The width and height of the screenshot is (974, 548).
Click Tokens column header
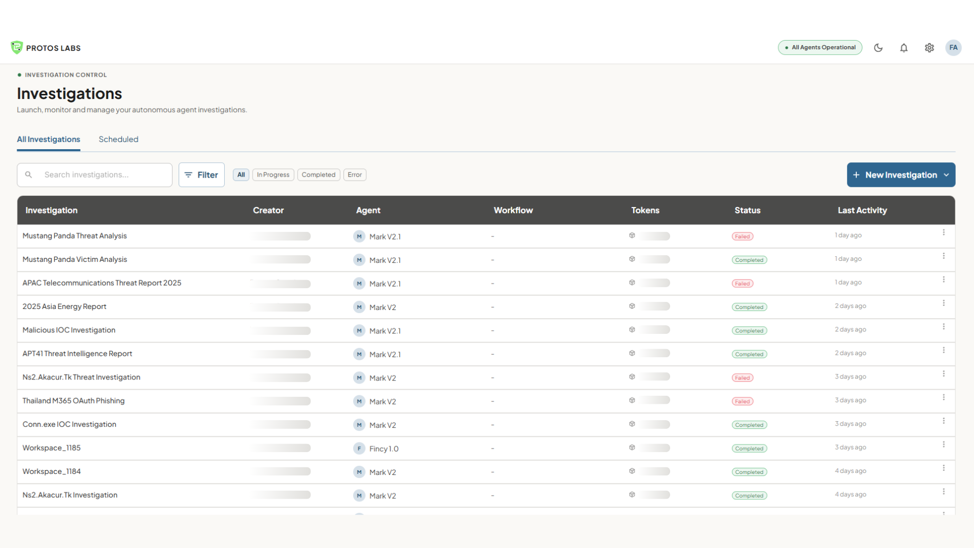645,210
